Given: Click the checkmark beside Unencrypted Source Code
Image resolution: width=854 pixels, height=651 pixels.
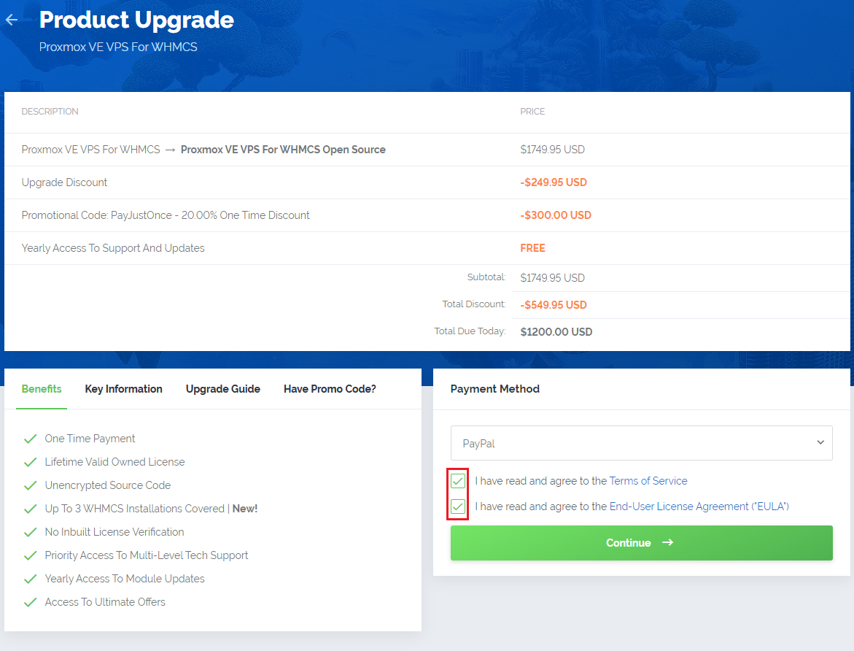Looking at the screenshot, I should pyautogui.click(x=31, y=485).
